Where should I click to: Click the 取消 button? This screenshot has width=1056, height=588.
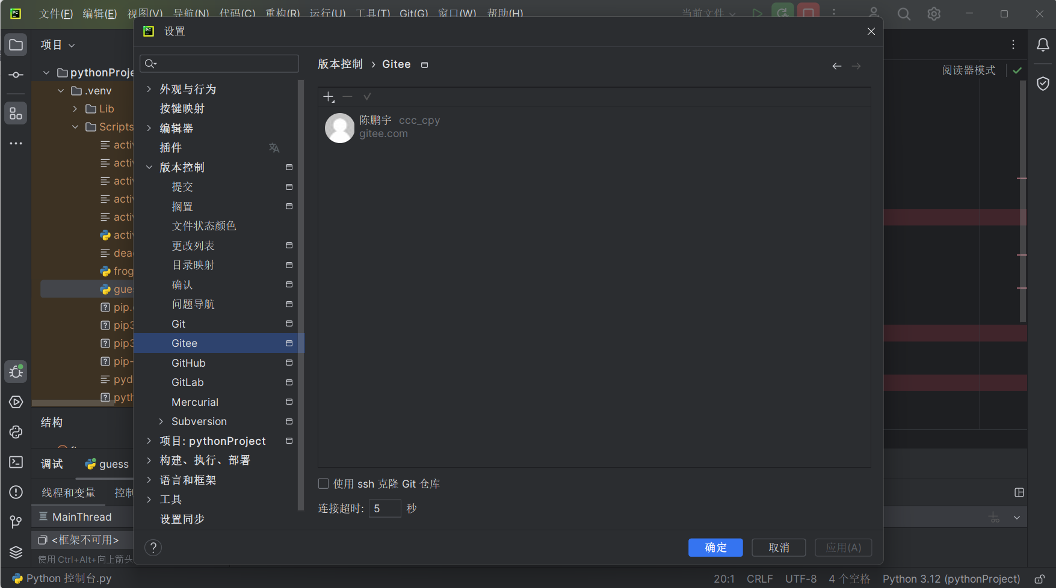coord(779,548)
